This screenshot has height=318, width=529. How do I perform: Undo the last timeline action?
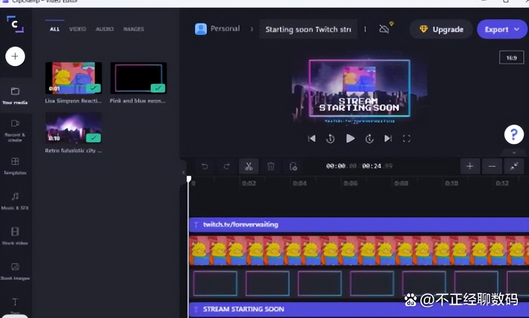[205, 166]
